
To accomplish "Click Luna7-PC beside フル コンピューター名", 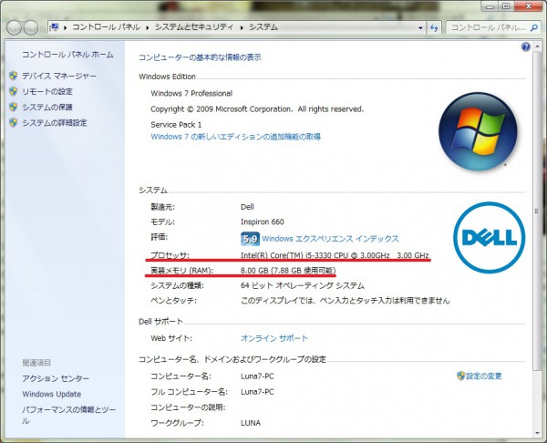I will [257, 392].
